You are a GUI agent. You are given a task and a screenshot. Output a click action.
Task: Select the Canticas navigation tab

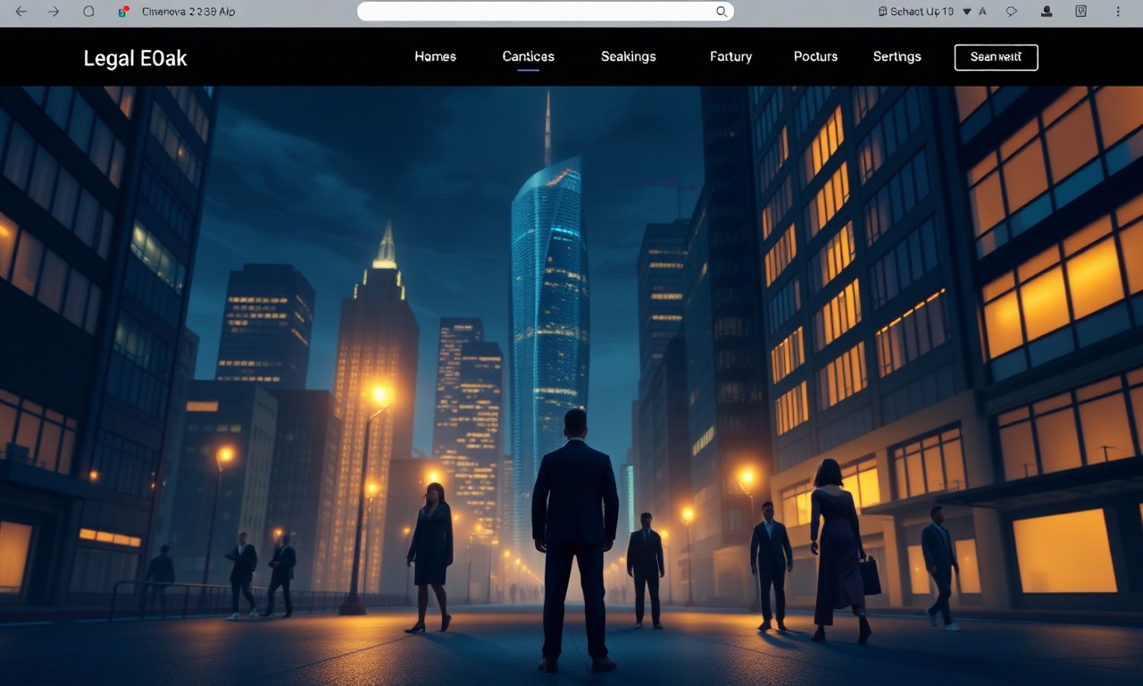529,56
